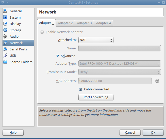Image resolution: width=166 pixels, height=139 pixels.
Task: Open the Adapter Type dropdown
Action: tap(120, 64)
